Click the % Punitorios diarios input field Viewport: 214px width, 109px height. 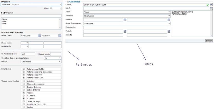click(x=28, y=54)
